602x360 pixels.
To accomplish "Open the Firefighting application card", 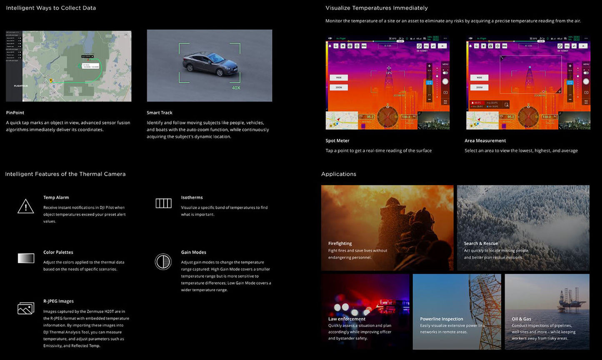I will [387, 228].
